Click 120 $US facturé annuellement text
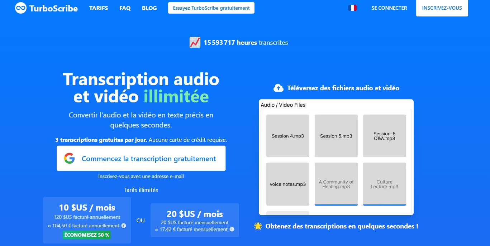 point(87,217)
